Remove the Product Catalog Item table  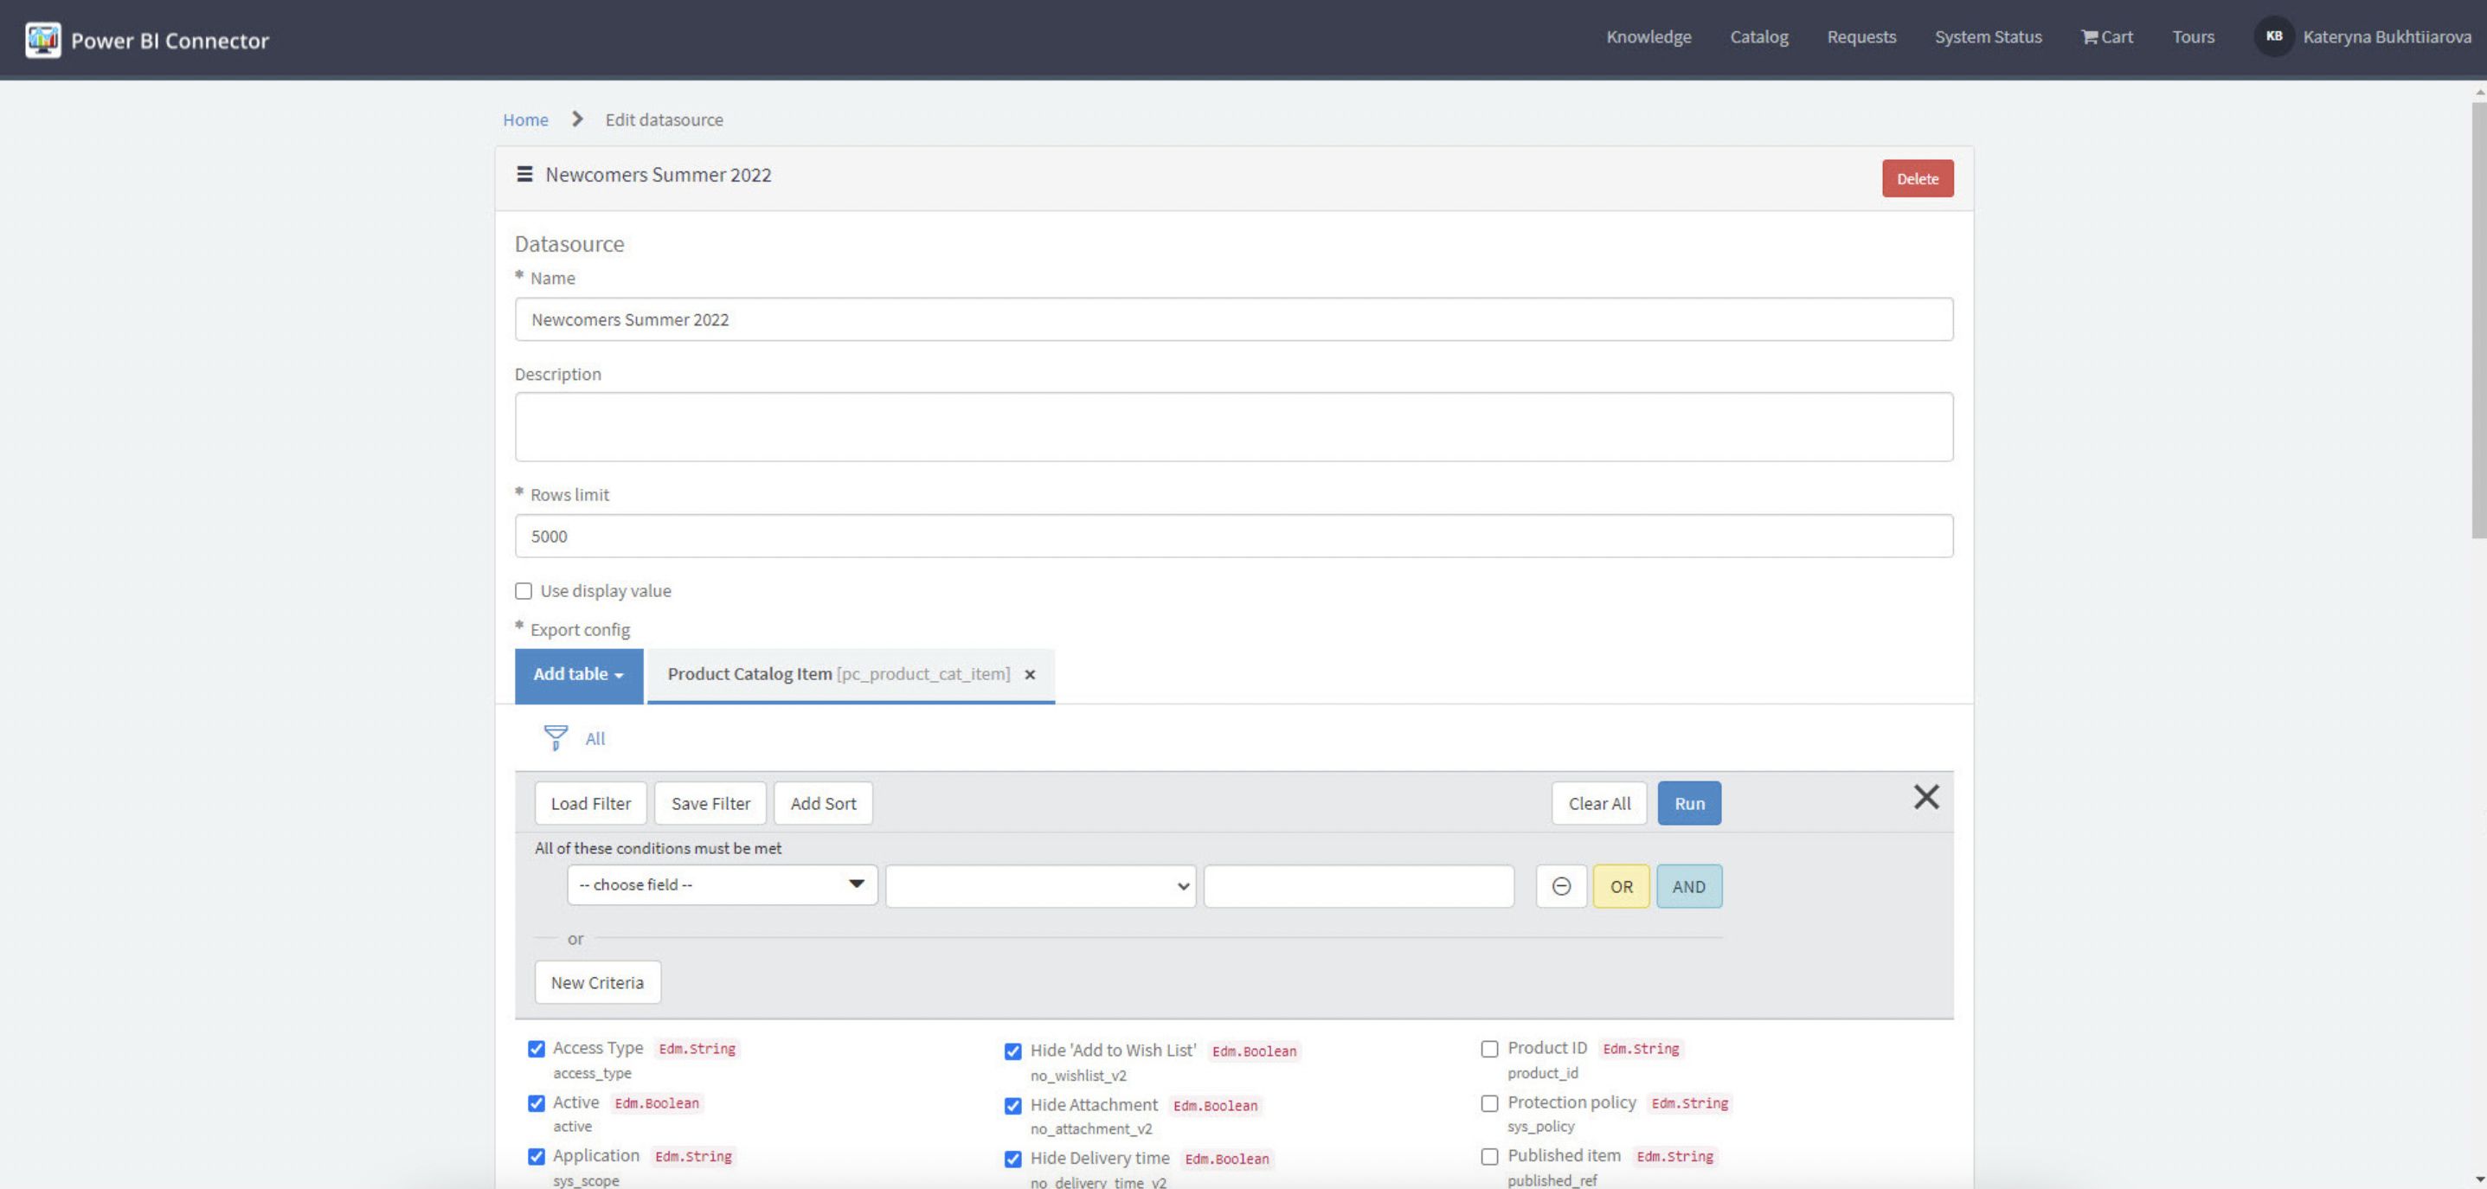1029,673
